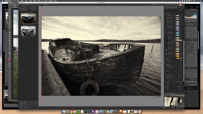Image resolution: width=203 pixels, height=114 pixels.
Task: Choose the violet color filter dot
Action: pyautogui.click(x=167, y=29)
